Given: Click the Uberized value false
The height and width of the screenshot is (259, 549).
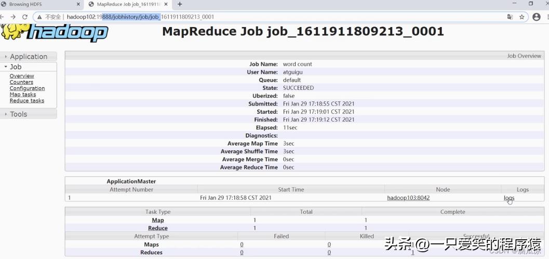Looking at the screenshot, I should pos(288,96).
